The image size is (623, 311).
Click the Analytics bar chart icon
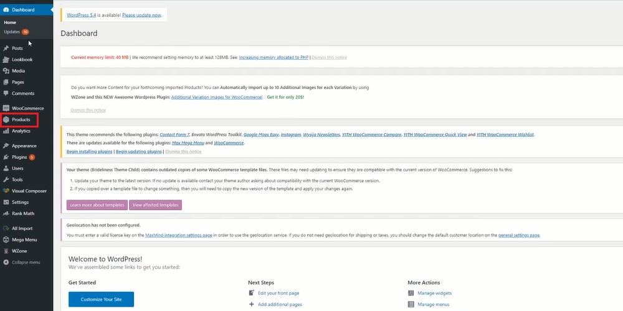[6, 131]
